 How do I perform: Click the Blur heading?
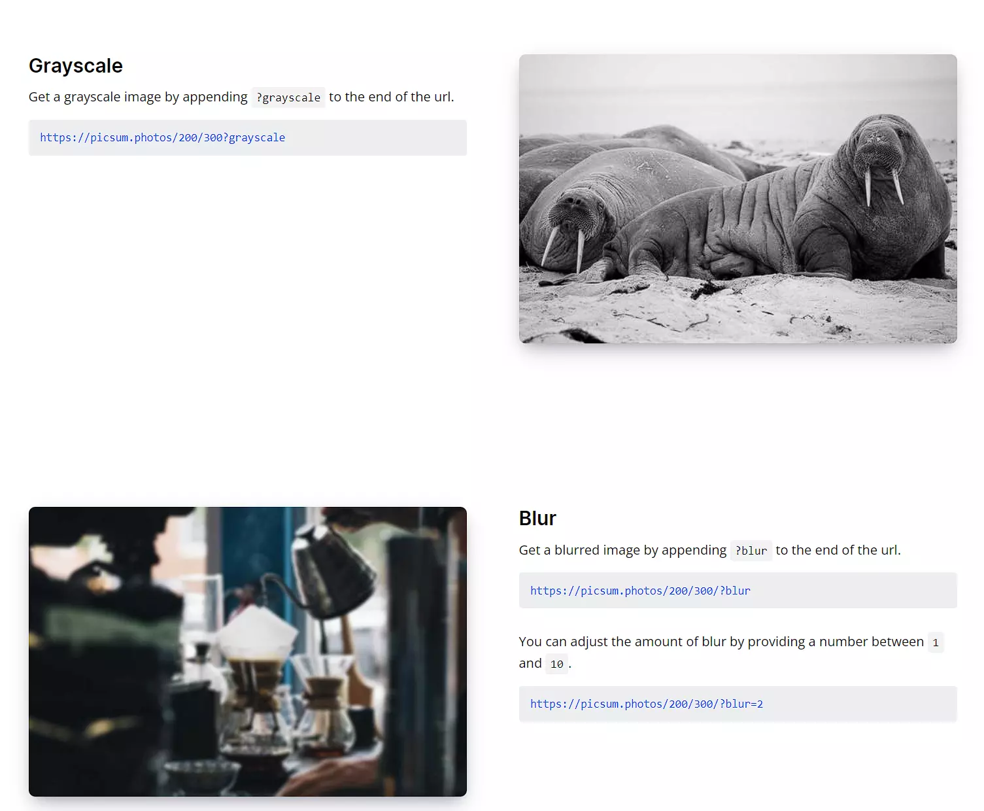(x=537, y=519)
